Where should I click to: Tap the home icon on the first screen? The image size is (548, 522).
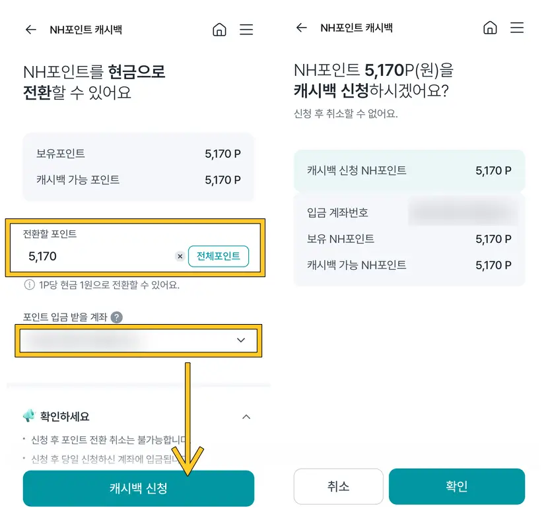220,29
